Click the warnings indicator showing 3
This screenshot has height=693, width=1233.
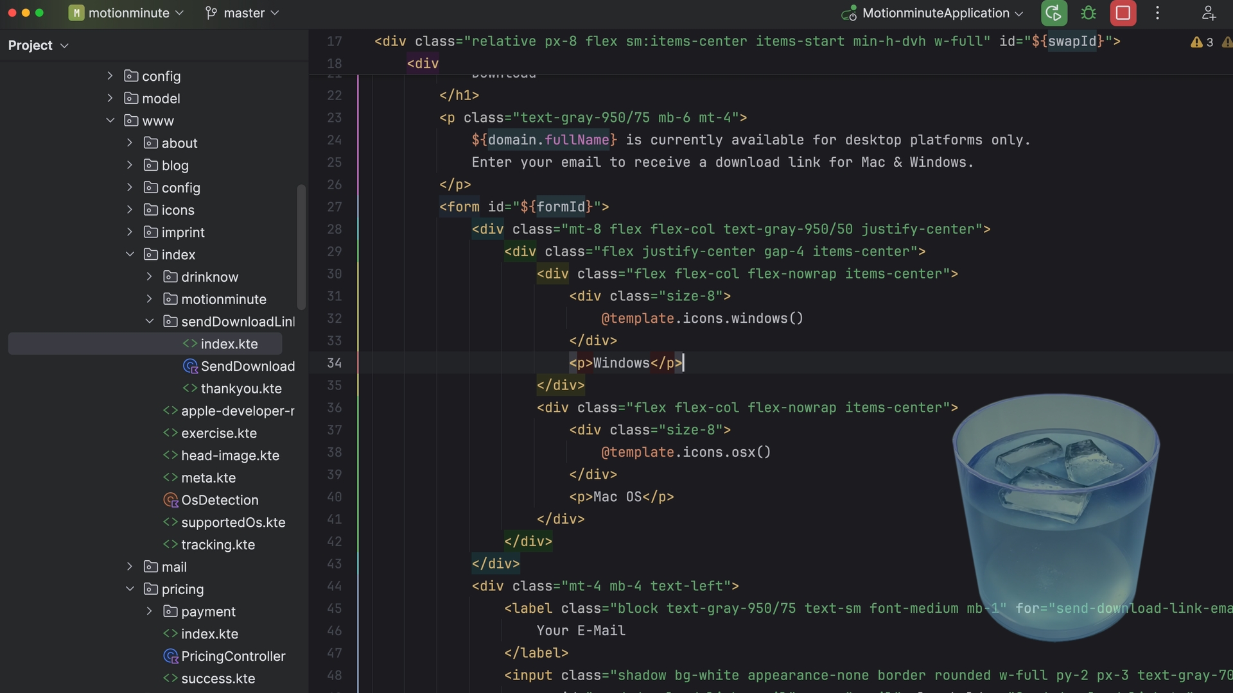[x=1202, y=42]
